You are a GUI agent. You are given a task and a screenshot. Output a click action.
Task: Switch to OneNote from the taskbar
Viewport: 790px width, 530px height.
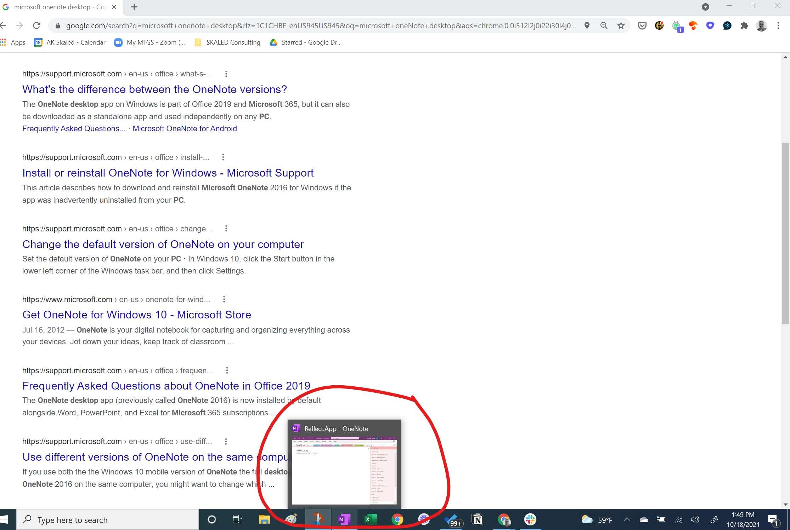pos(344,520)
